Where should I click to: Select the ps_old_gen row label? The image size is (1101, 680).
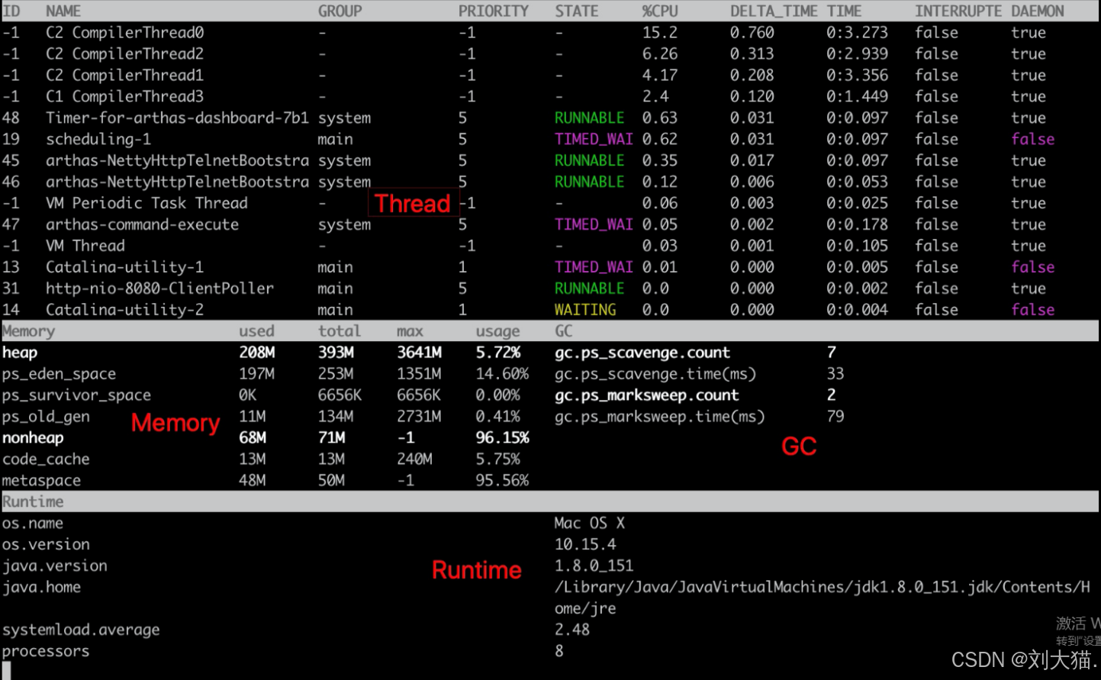pos(46,417)
